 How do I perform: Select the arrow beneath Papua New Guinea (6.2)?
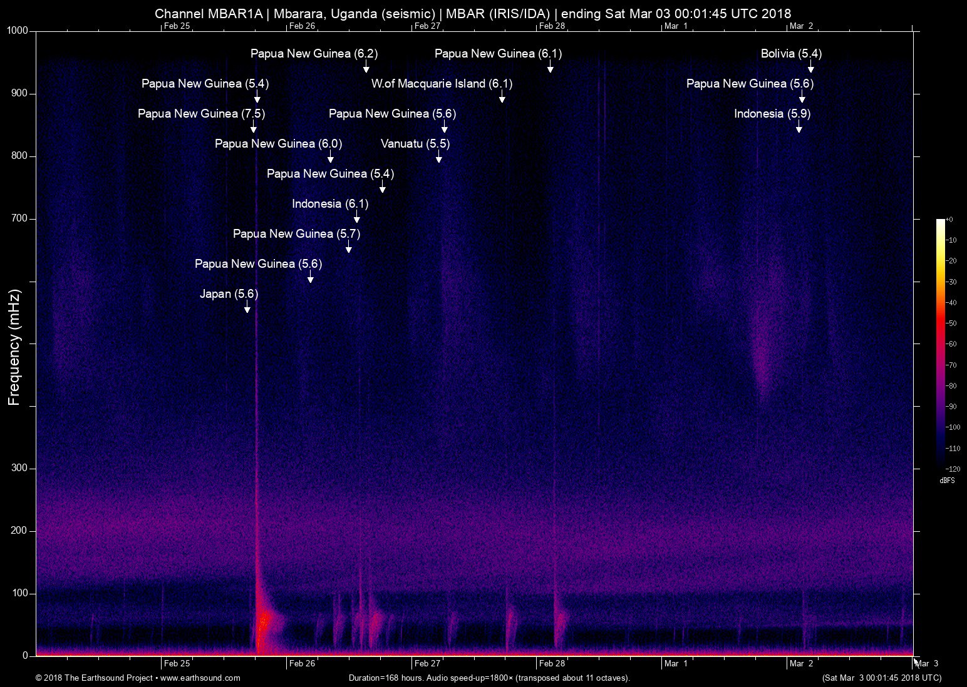(366, 67)
